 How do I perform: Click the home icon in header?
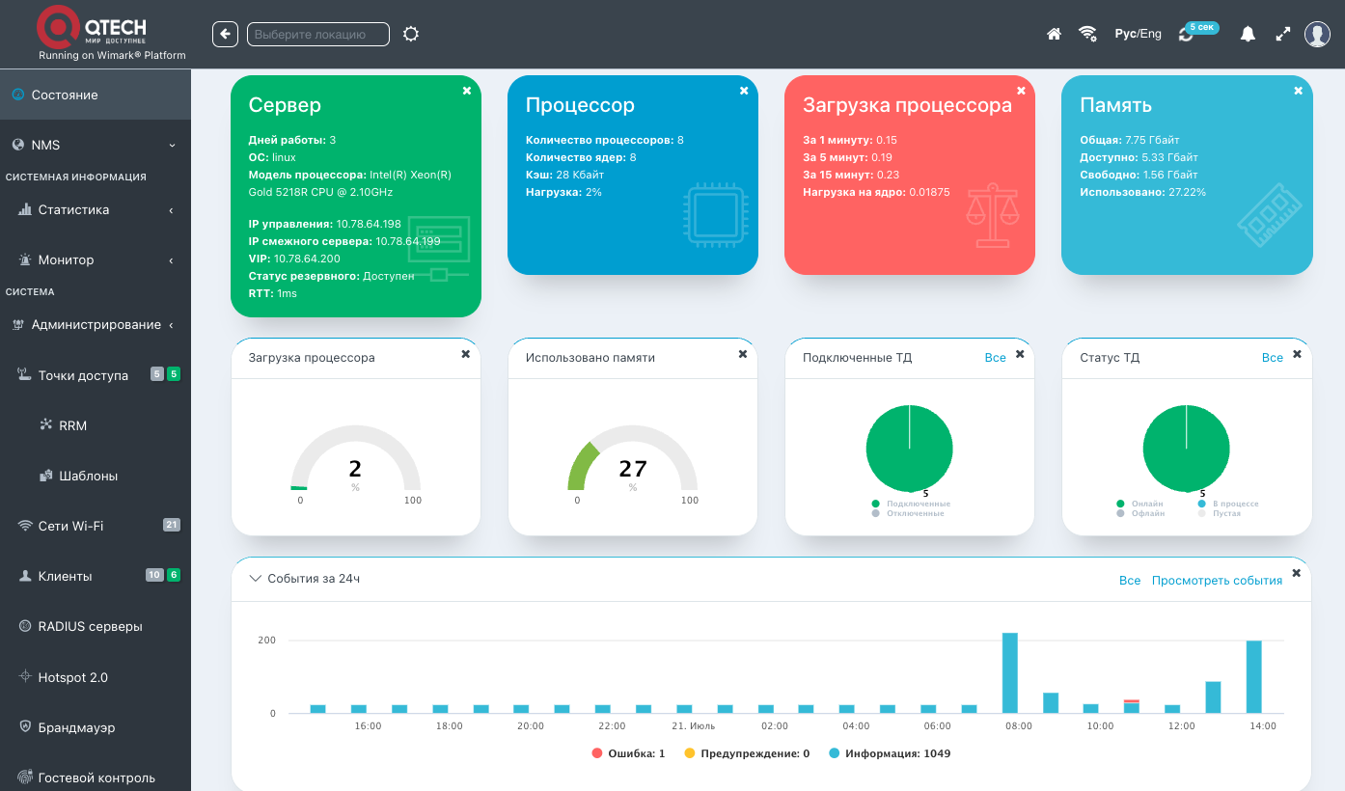pyautogui.click(x=1055, y=34)
